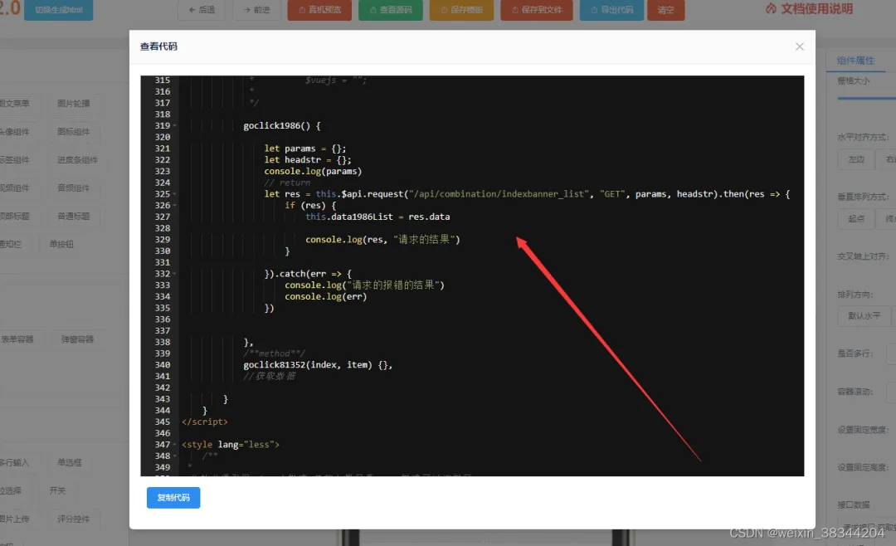Click the 后退 undo button in toolbar

pos(201,10)
